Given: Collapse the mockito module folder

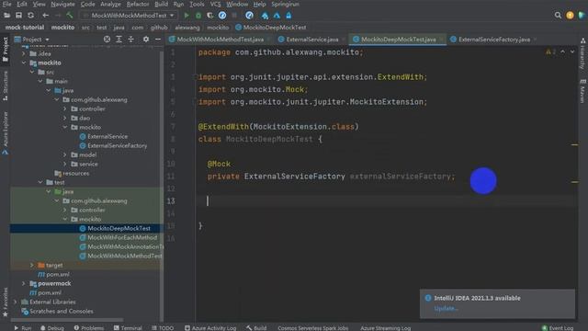Looking at the screenshot, I should click(x=25, y=63).
